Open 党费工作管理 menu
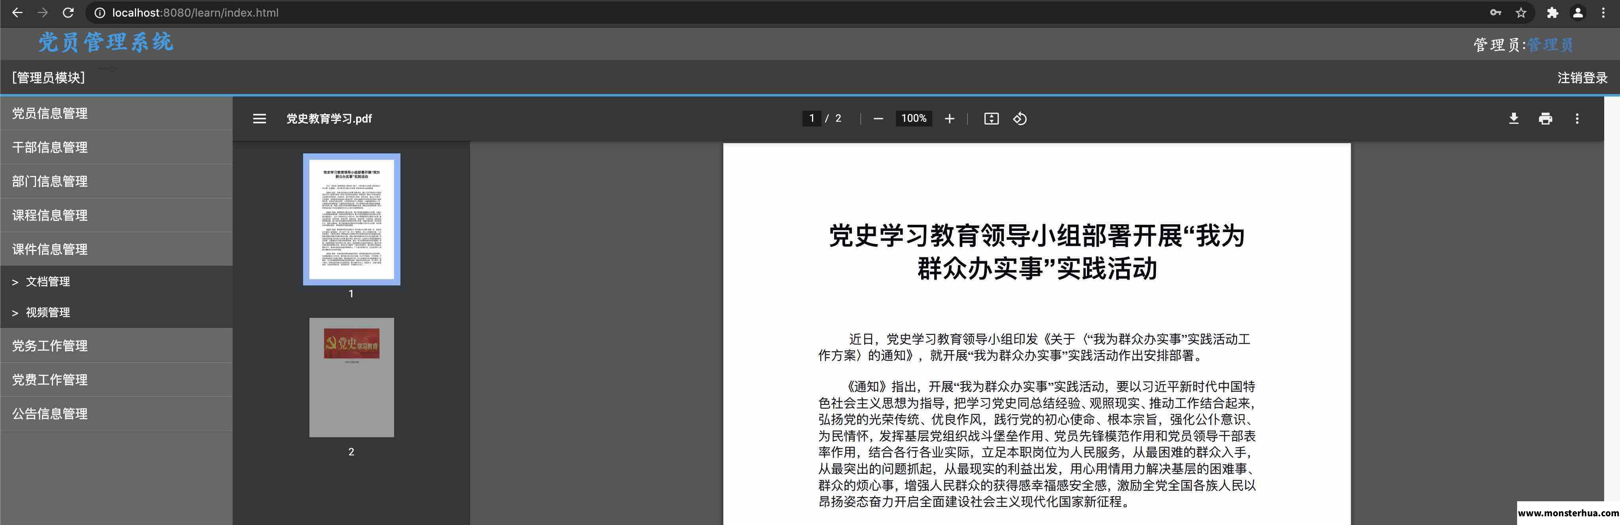This screenshot has width=1620, height=525. 116,379
